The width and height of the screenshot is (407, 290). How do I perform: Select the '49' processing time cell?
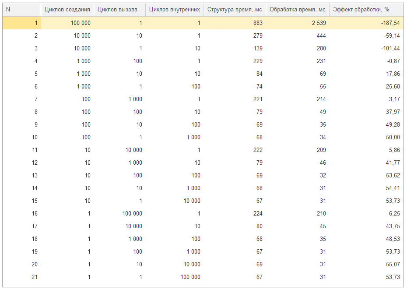click(x=298, y=112)
